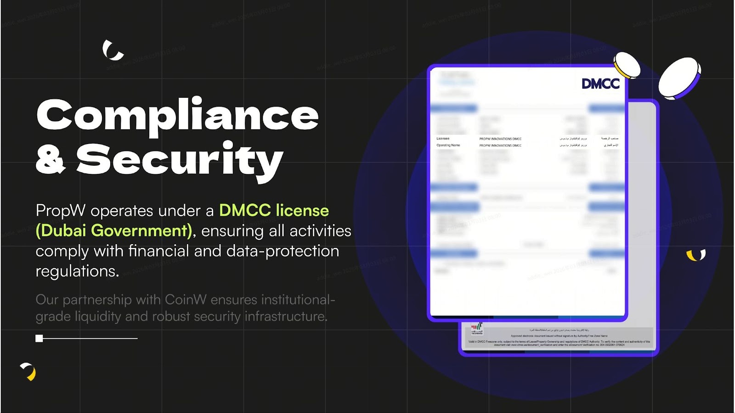
Task: Select the "Compliance" heading text
Action: [x=177, y=115]
